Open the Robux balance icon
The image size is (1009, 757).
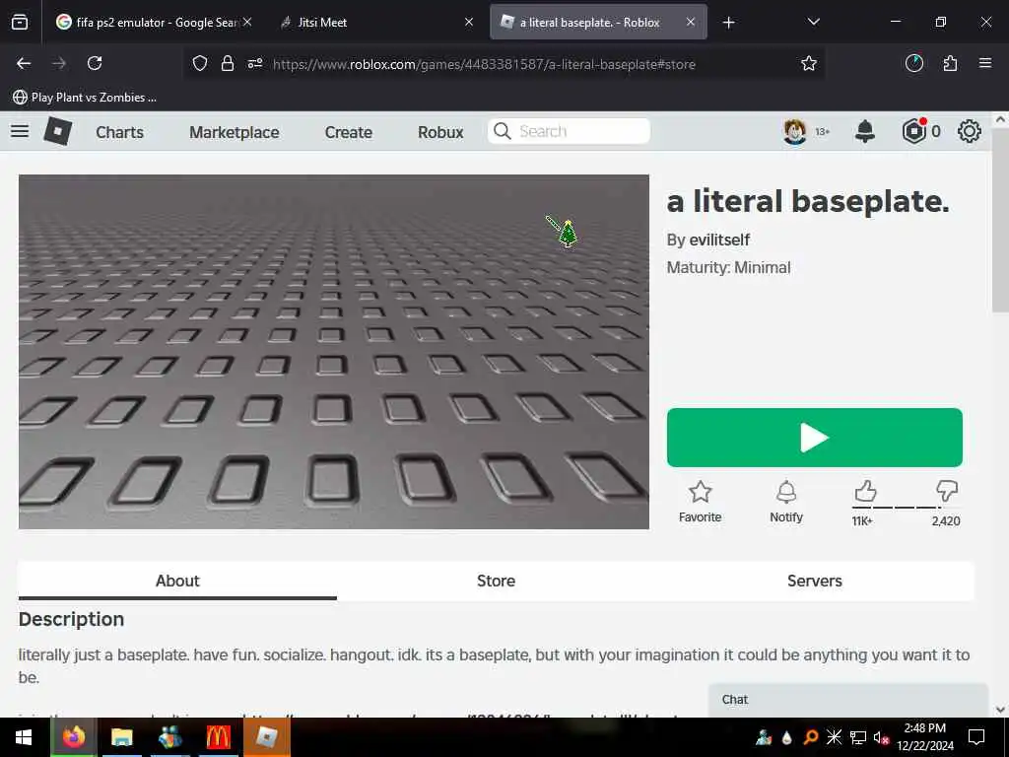pos(913,131)
